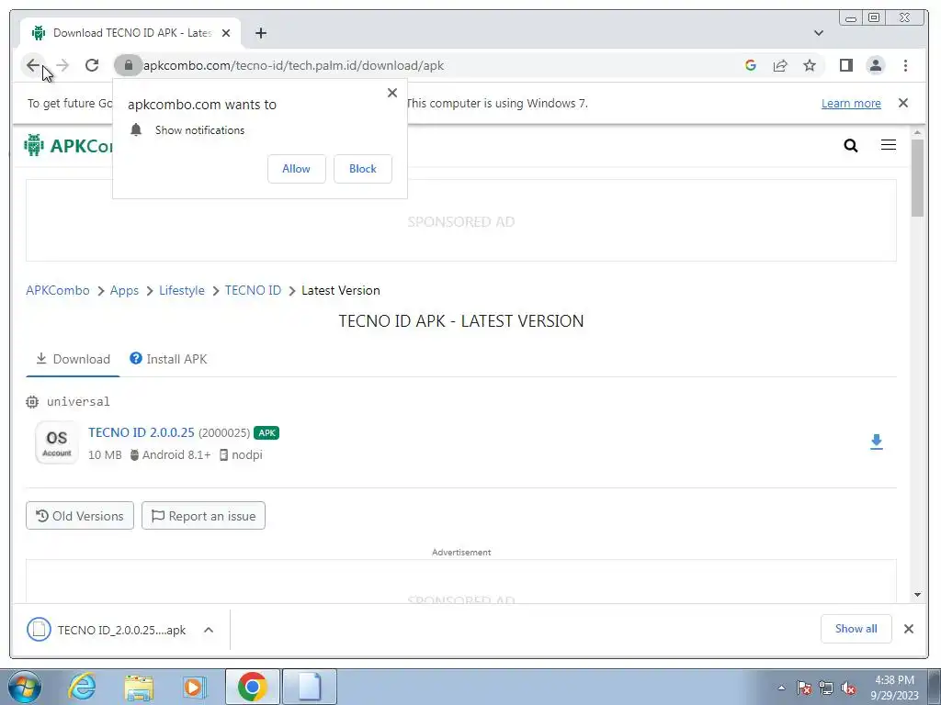
Task: Switch to Install APK tab
Action: (169, 359)
